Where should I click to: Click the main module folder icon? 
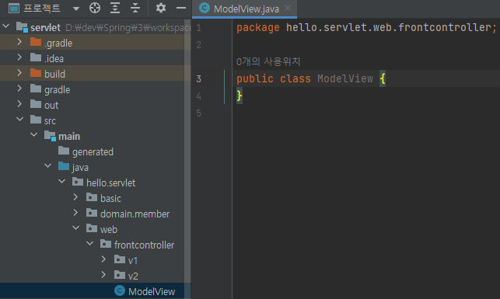coord(50,136)
